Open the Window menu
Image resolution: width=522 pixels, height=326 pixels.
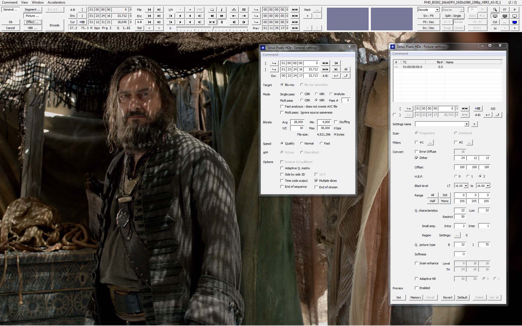click(x=38, y=3)
